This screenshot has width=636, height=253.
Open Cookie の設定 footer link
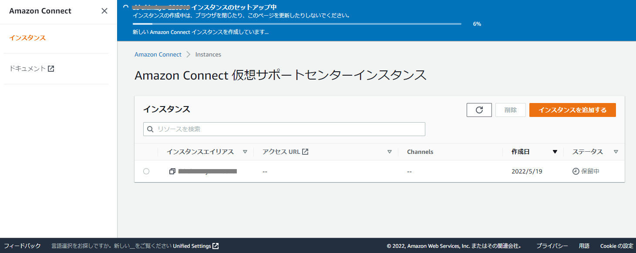(617, 246)
